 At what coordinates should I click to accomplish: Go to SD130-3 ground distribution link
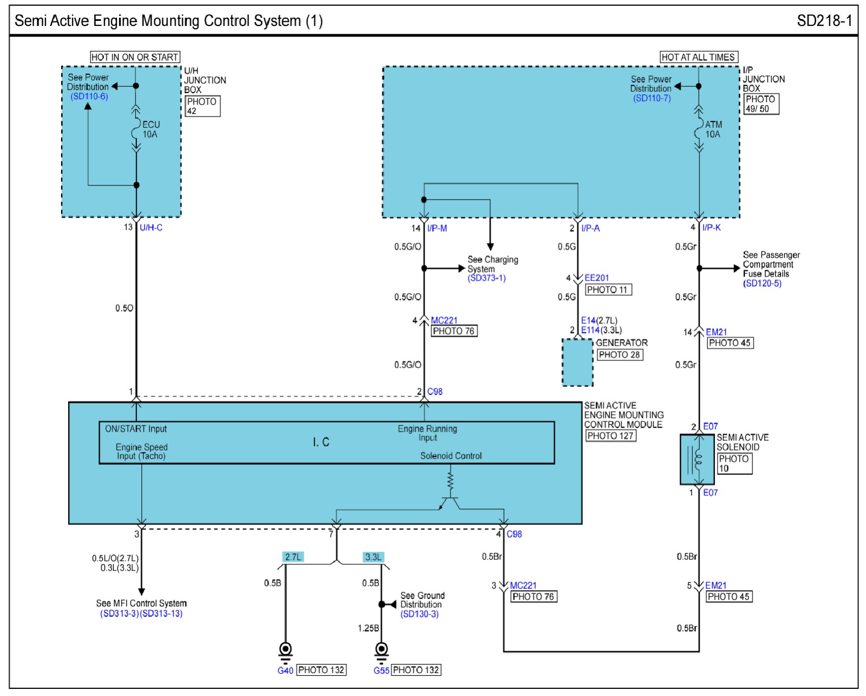pyautogui.click(x=420, y=614)
